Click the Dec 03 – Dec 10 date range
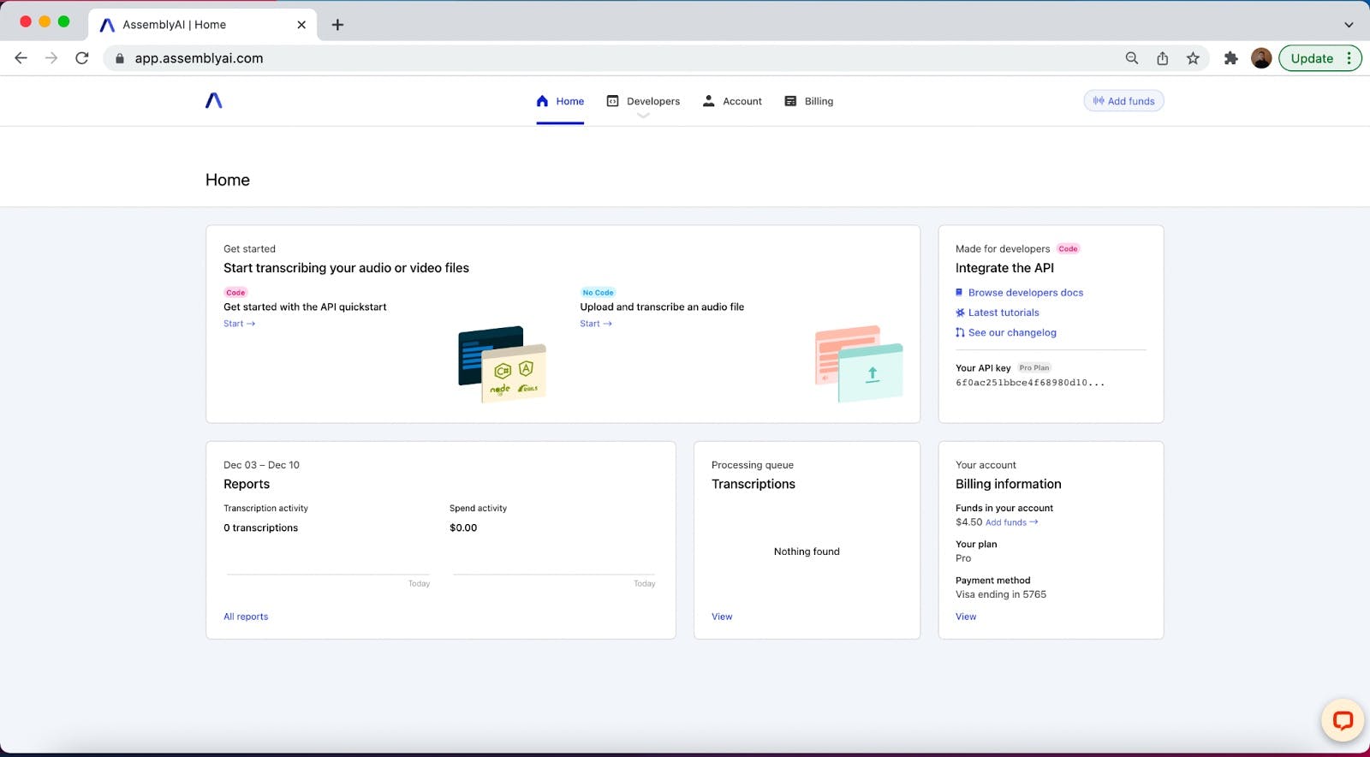The height and width of the screenshot is (757, 1370). [x=261, y=465]
